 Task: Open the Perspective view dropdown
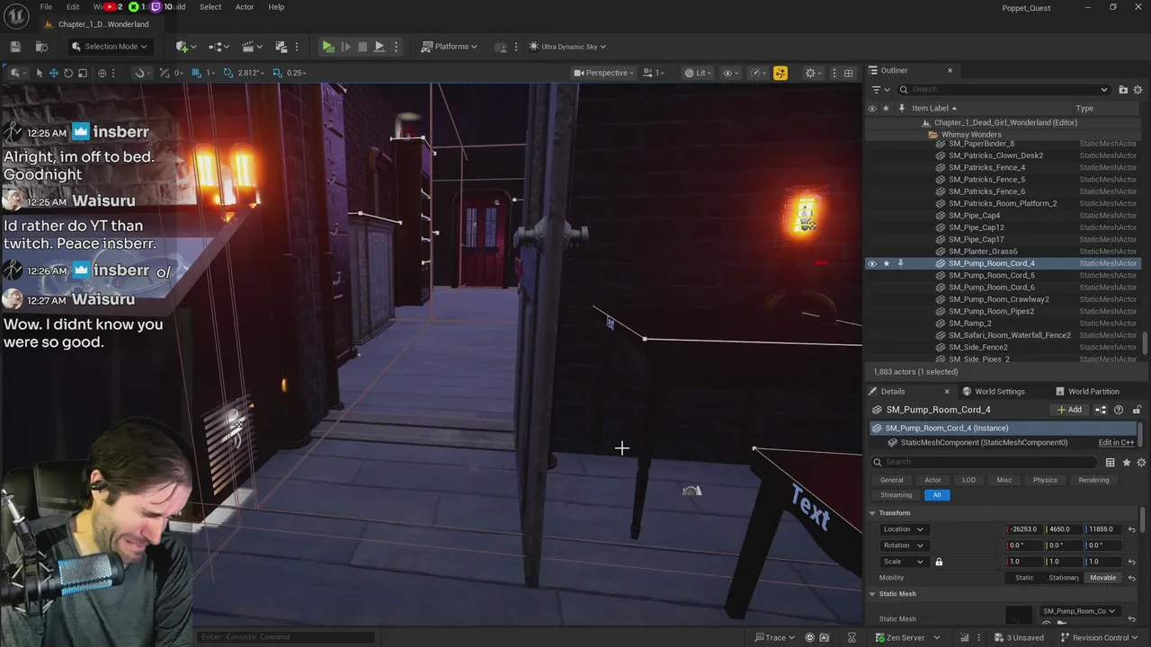pos(604,73)
